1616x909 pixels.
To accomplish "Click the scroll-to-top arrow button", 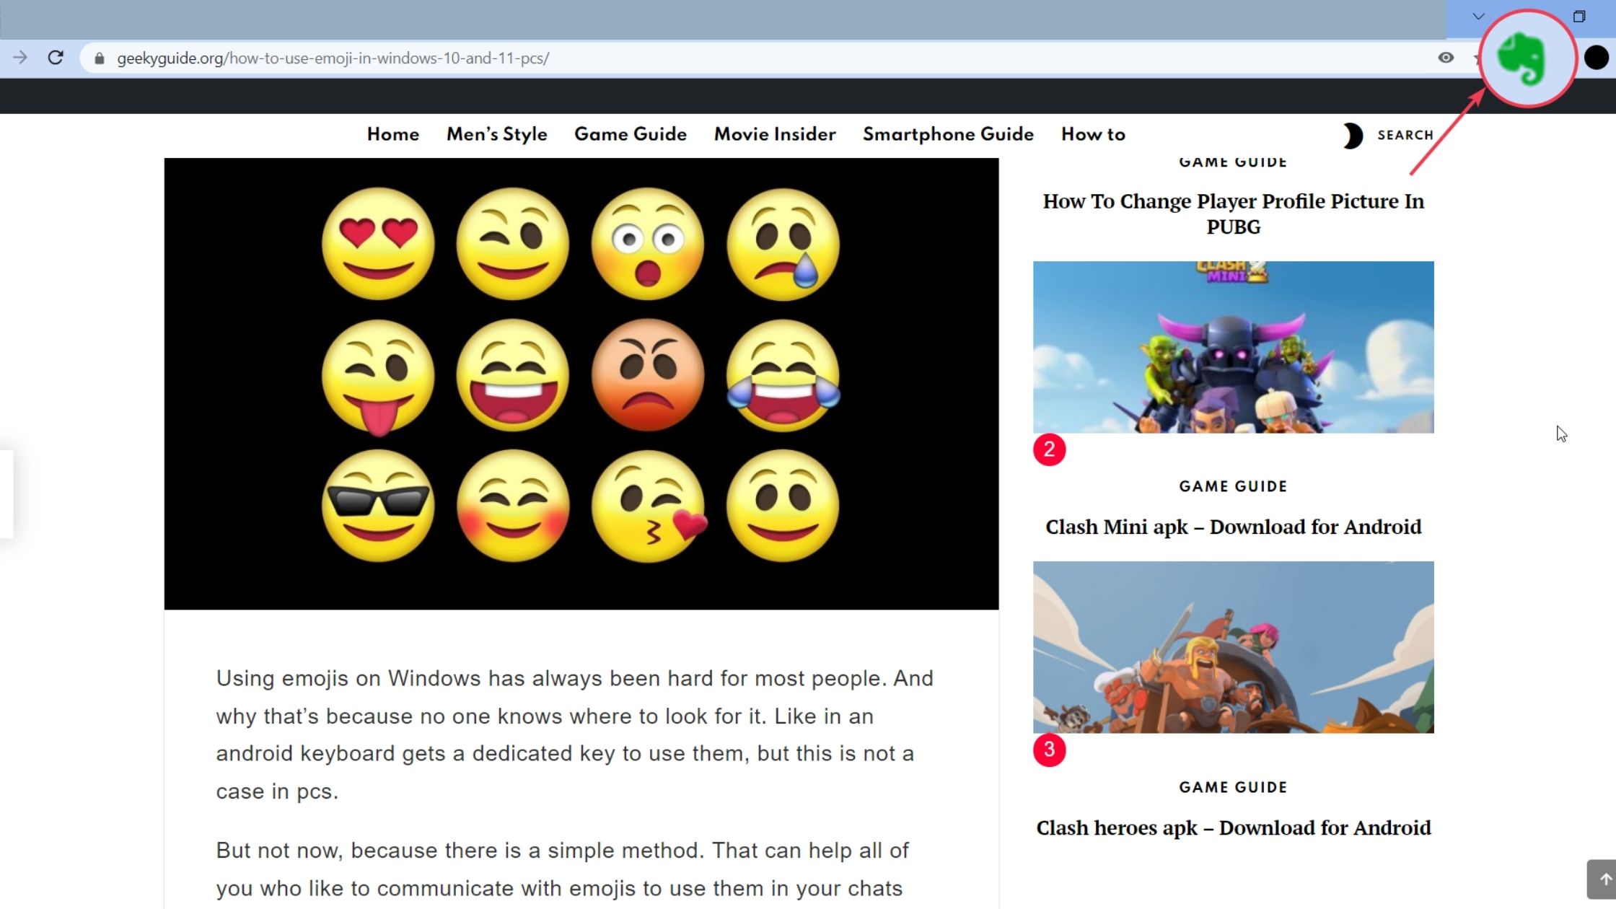I will click(x=1604, y=879).
